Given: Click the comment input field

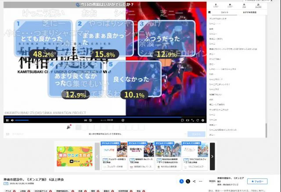Looking at the screenshot, I should coord(105,134).
